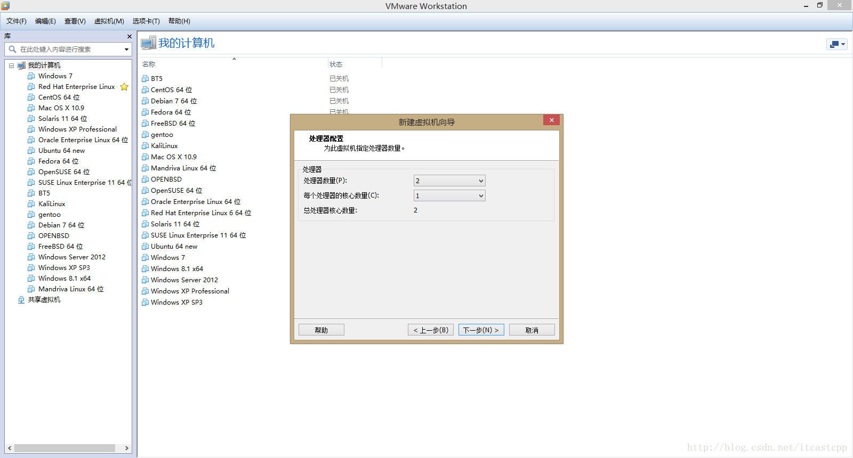Select SUSE Linux Enterprise 11 in library tree
The width and height of the screenshot is (853, 458).
tap(84, 183)
